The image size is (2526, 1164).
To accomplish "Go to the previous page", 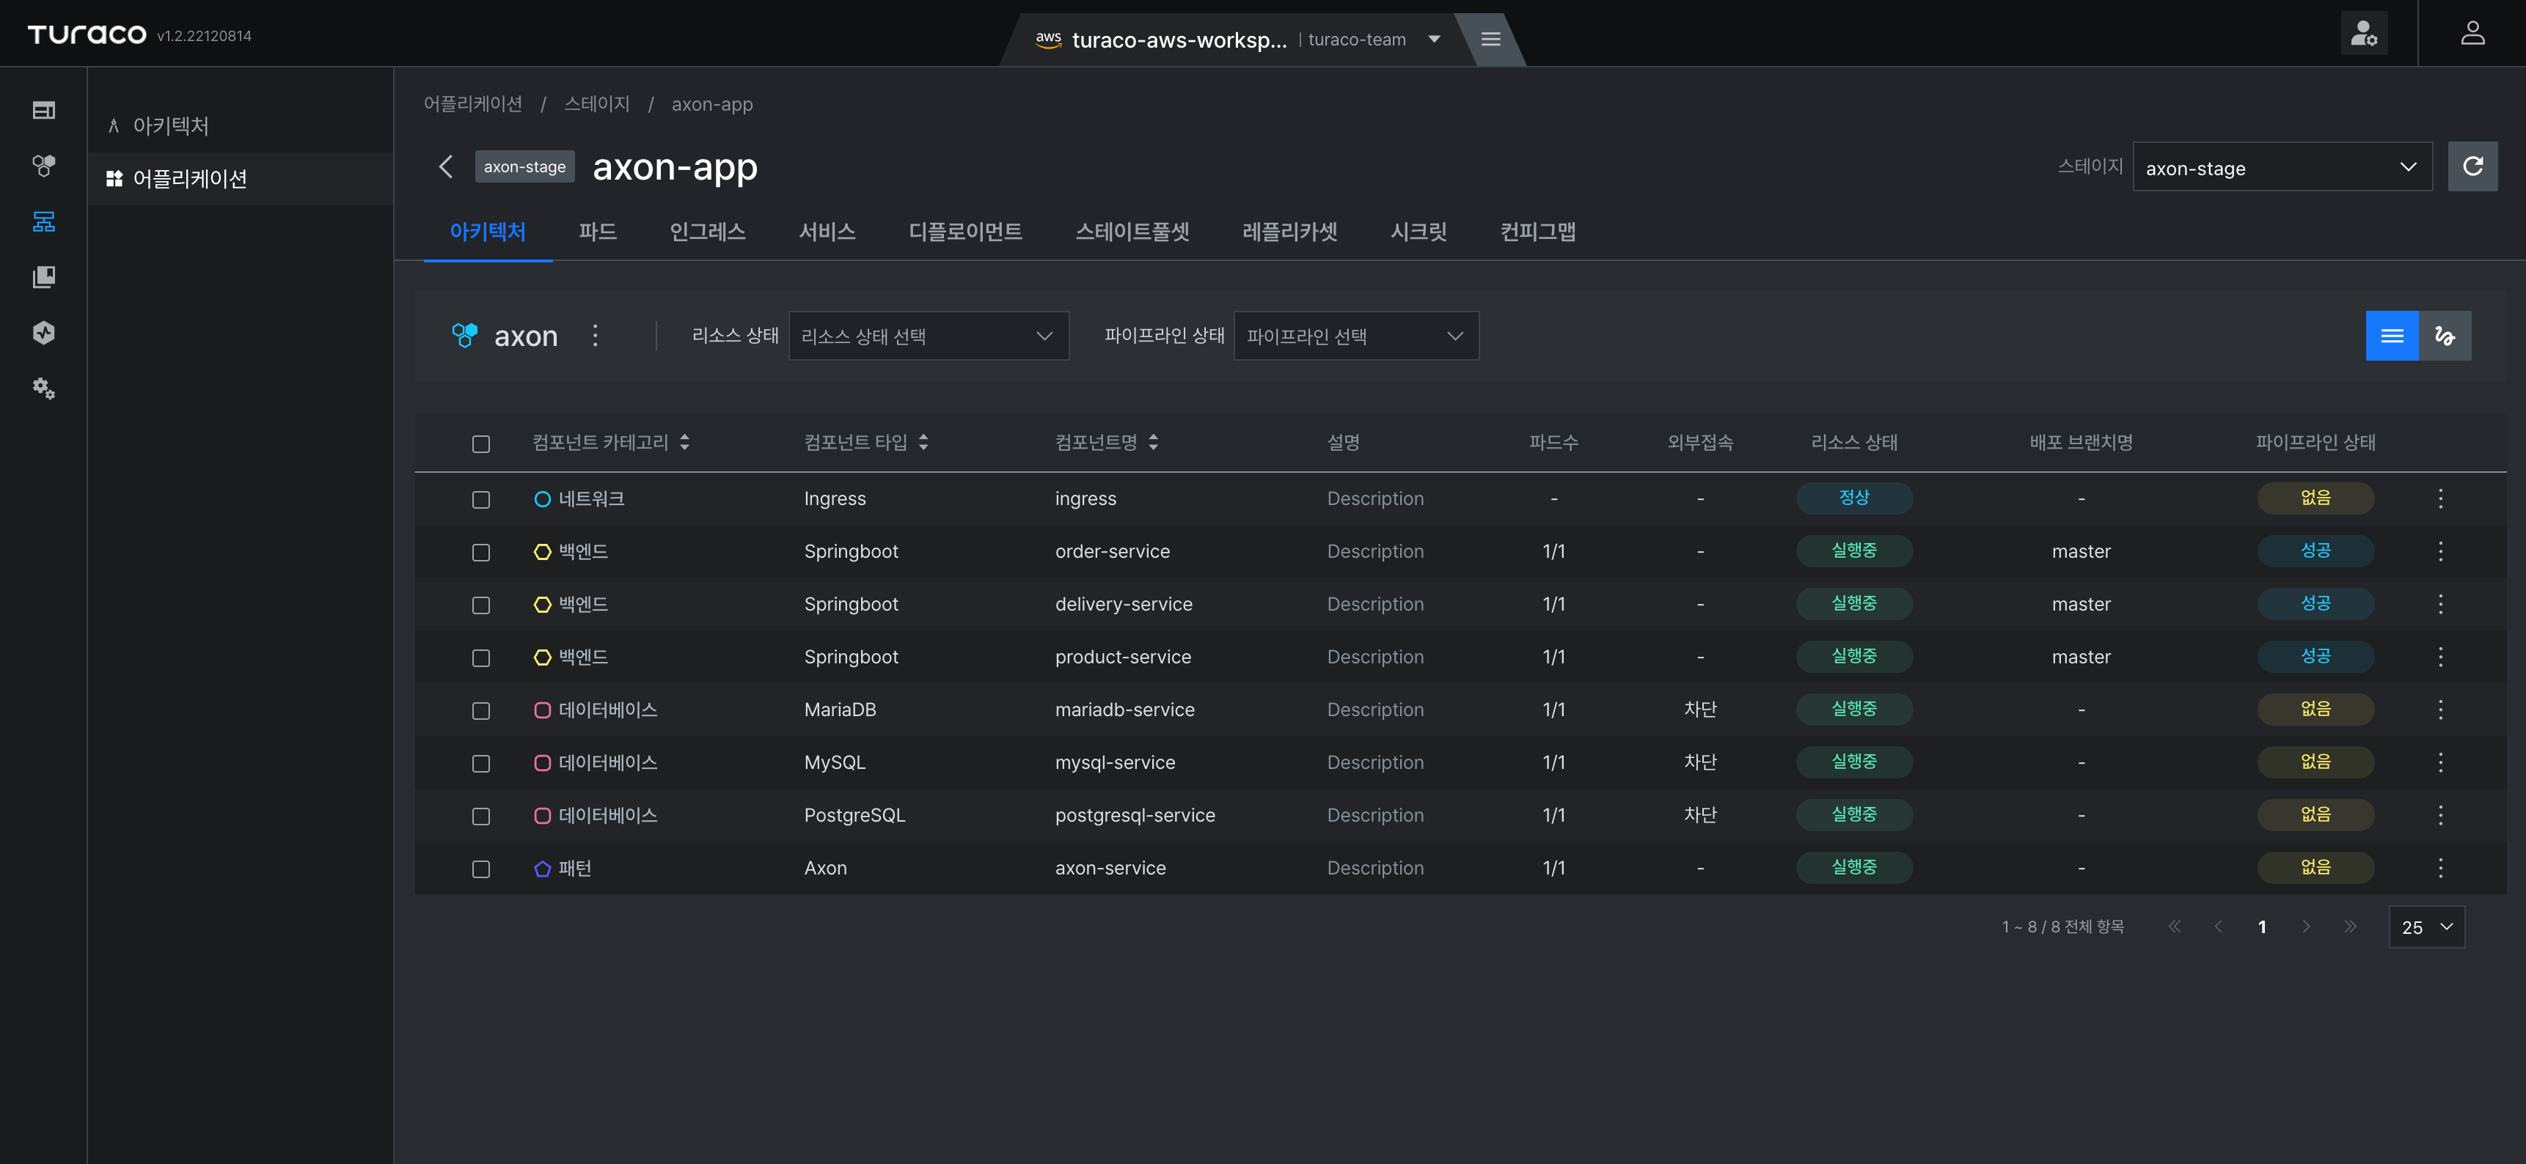I will point(2217,927).
